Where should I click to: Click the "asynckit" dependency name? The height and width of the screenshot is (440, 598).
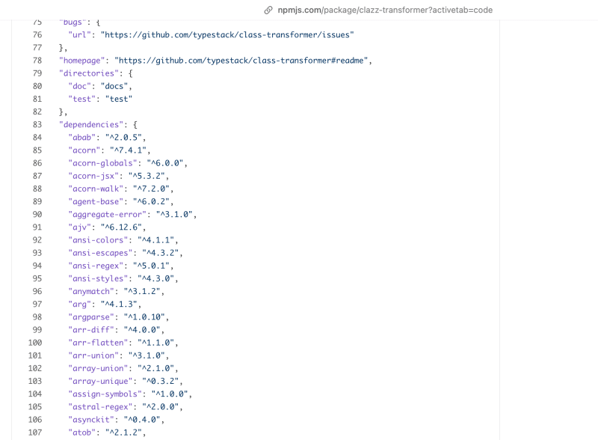coord(91,420)
